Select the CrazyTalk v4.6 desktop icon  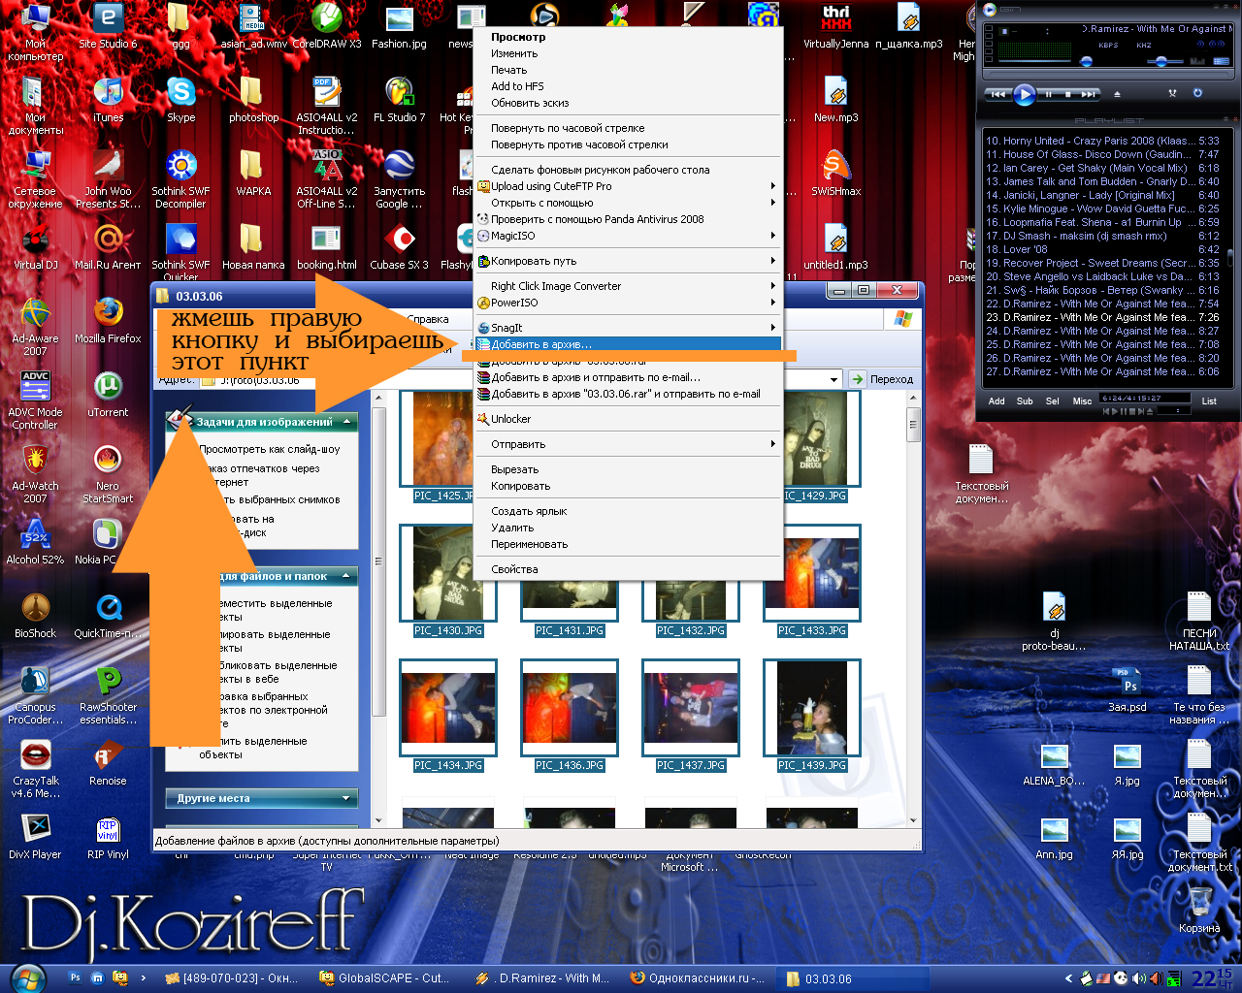[36, 769]
